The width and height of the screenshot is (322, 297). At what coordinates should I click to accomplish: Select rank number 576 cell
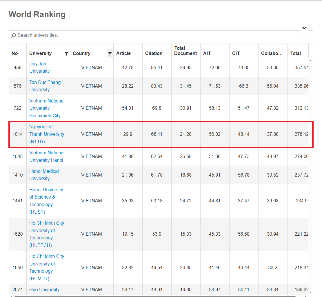point(18,86)
